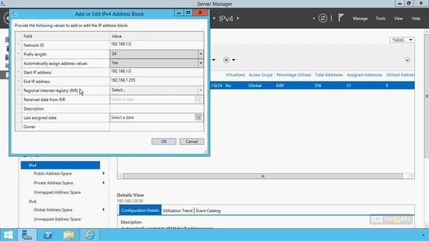Open the View menu
The image size is (429, 241).
[398, 18]
